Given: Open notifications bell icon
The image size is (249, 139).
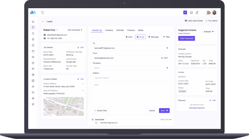Looking at the screenshot, I should (197, 12).
